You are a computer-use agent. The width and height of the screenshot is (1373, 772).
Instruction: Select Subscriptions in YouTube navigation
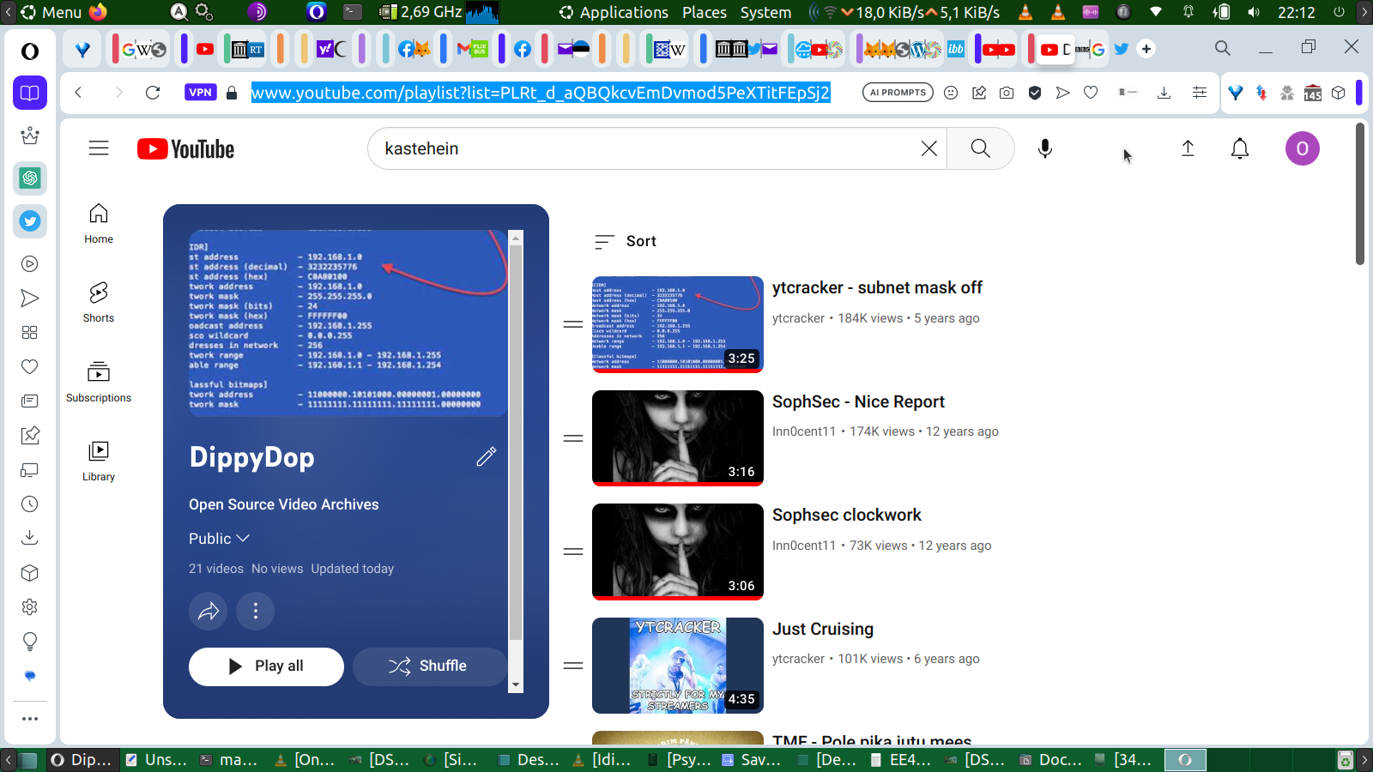(99, 382)
